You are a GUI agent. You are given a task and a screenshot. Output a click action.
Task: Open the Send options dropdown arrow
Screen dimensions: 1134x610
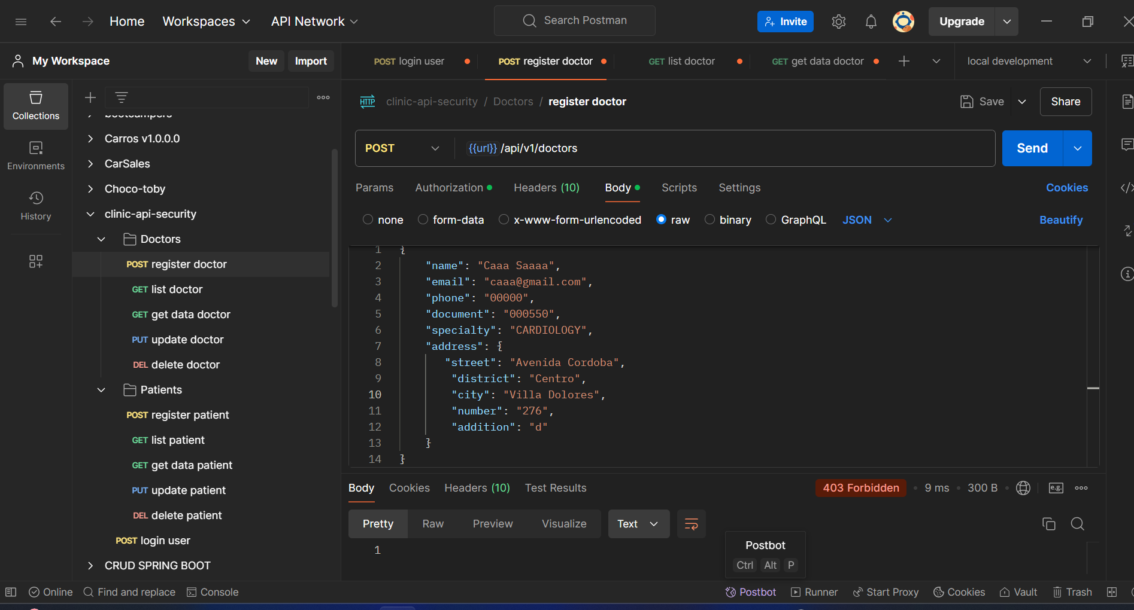click(x=1078, y=148)
